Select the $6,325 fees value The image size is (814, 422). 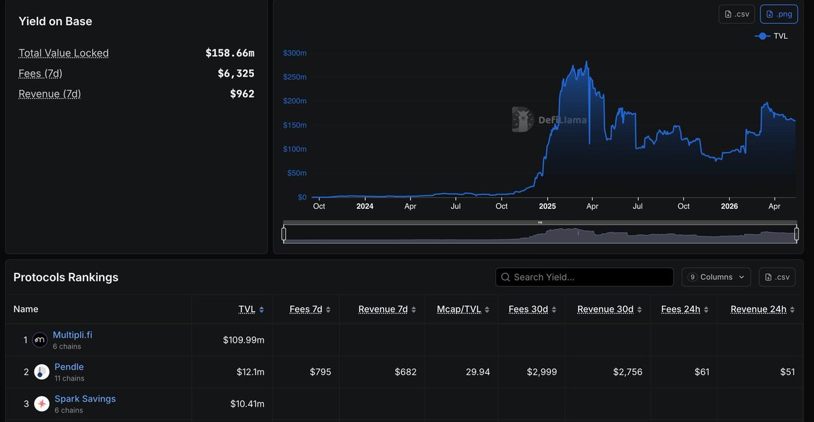click(x=236, y=73)
